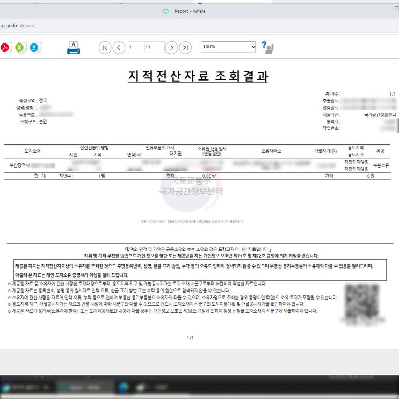Image resolution: width=399 pixels, height=399 pixels.
Task: Click the 총 매수 1/1 value
Action: point(393,94)
